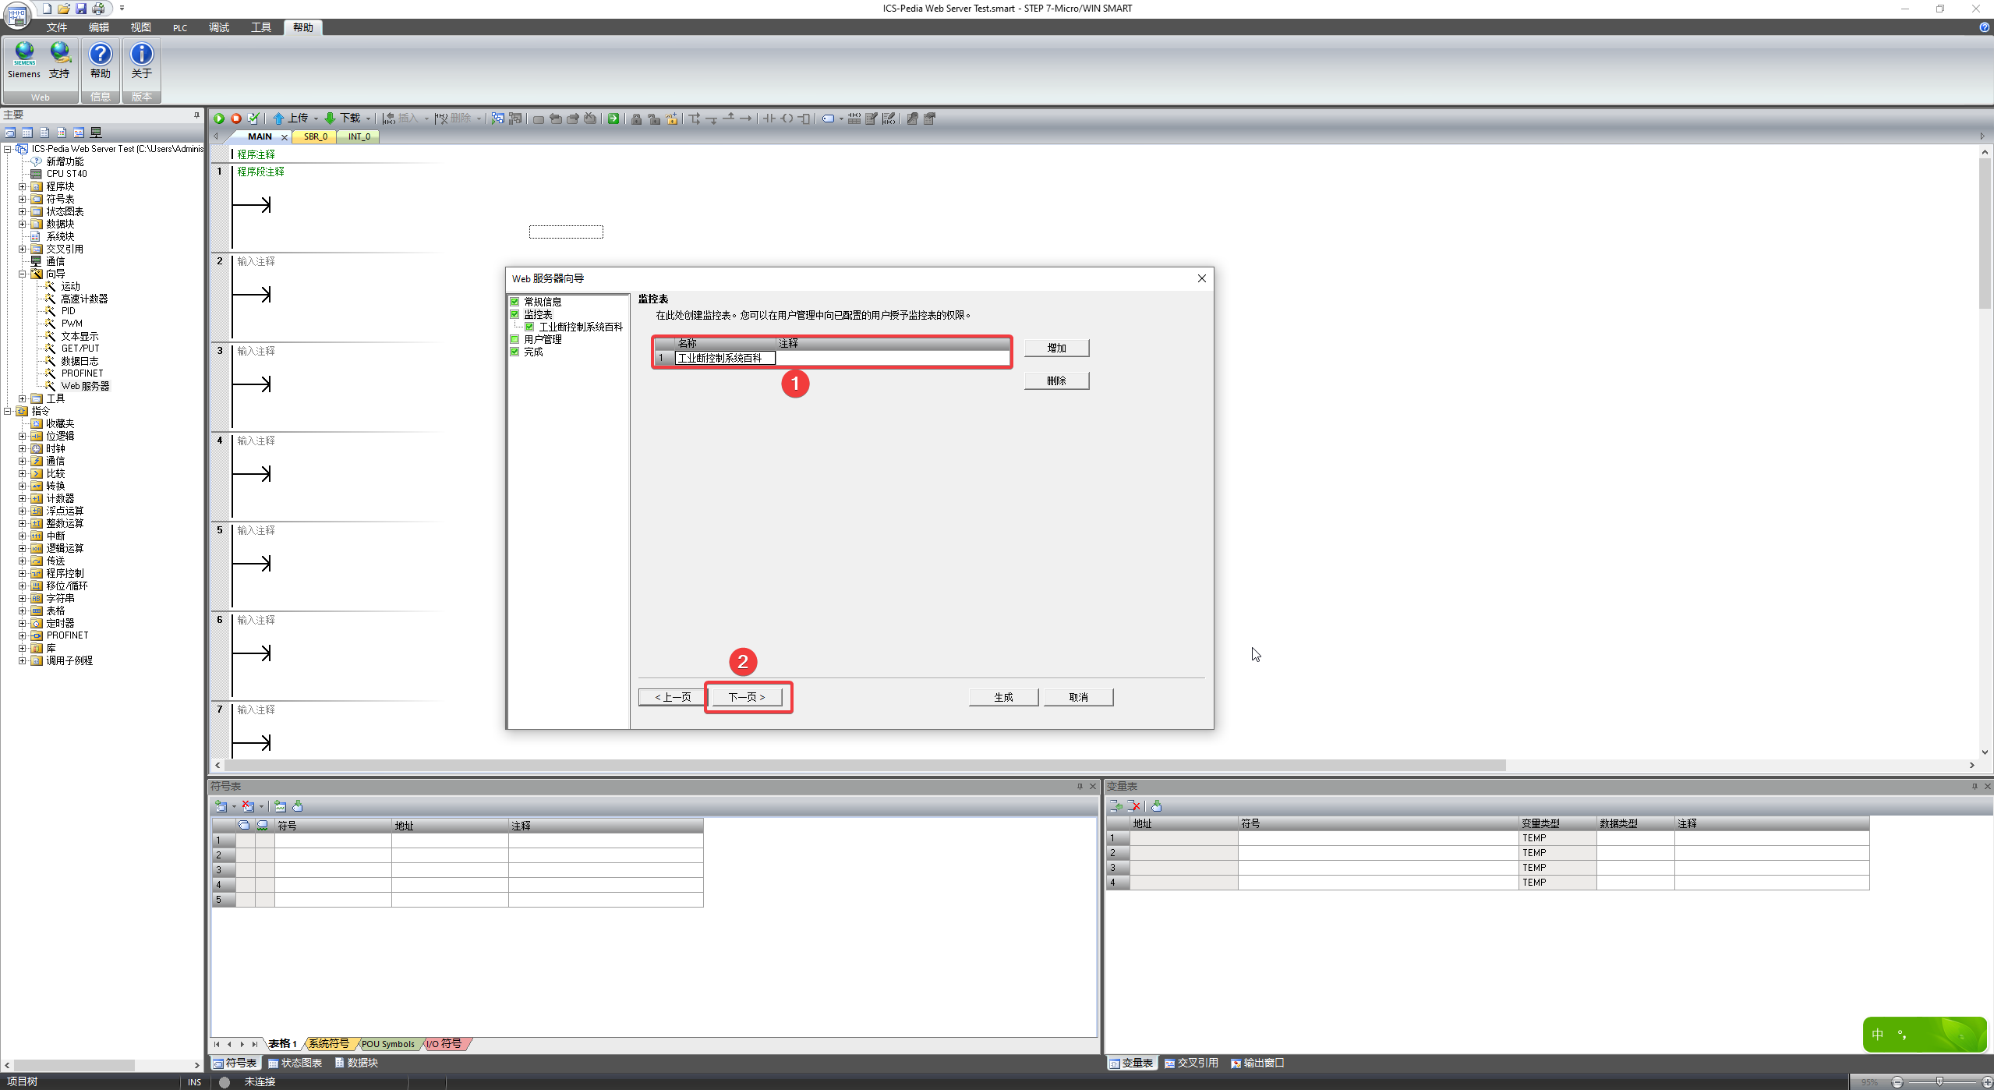Click the Download (下载) green arrow icon
The image size is (1994, 1090).
pyautogui.click(x=330, y=119)
